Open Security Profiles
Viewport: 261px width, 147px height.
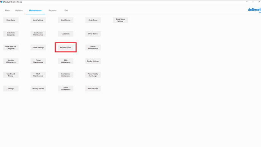(38, 89)
